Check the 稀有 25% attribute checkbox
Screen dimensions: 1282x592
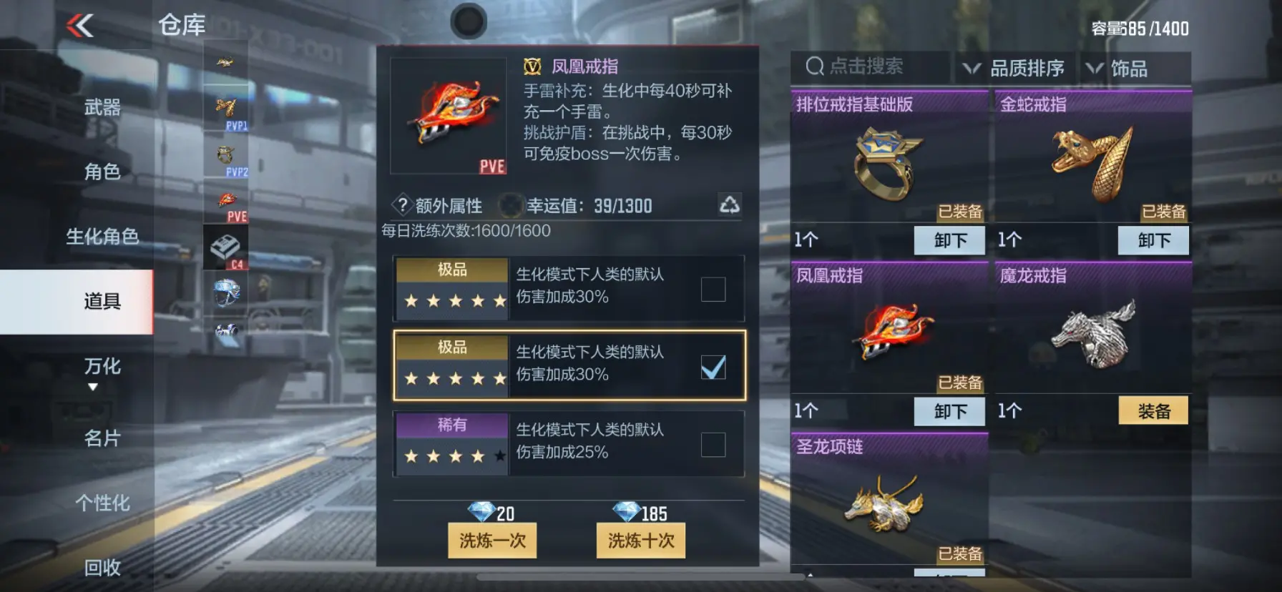[713, 445]
